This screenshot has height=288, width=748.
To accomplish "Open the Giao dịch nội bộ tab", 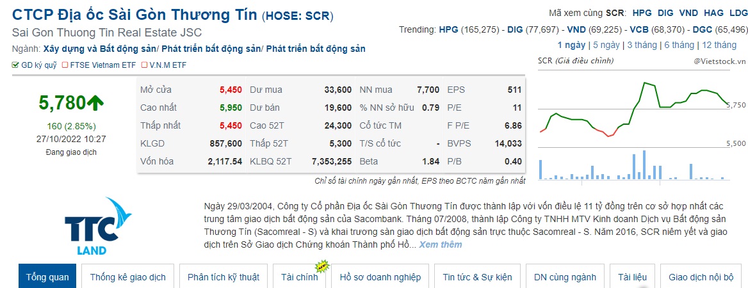I will pos(701,277).
